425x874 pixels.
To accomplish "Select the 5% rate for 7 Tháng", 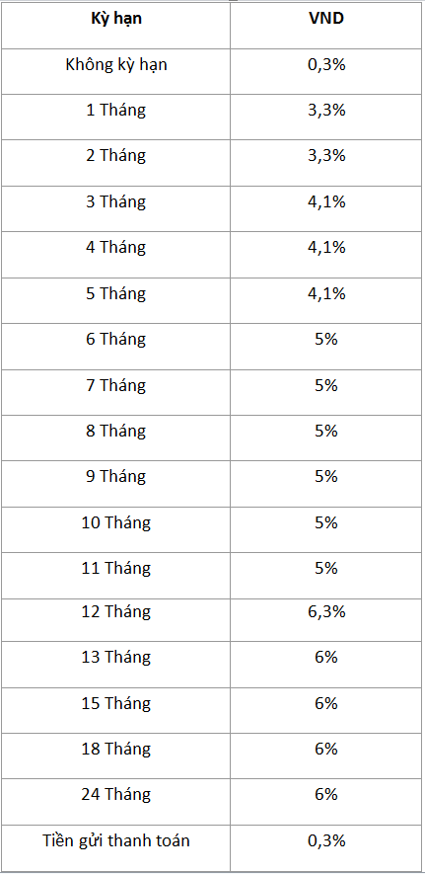I will pyautogui.click(x=326, y=385).
